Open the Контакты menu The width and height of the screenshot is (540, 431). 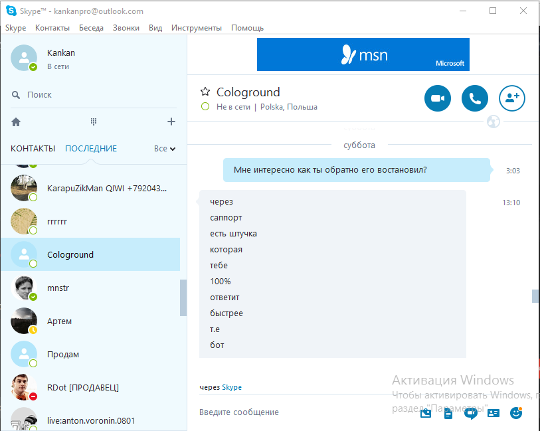(52, 28)
